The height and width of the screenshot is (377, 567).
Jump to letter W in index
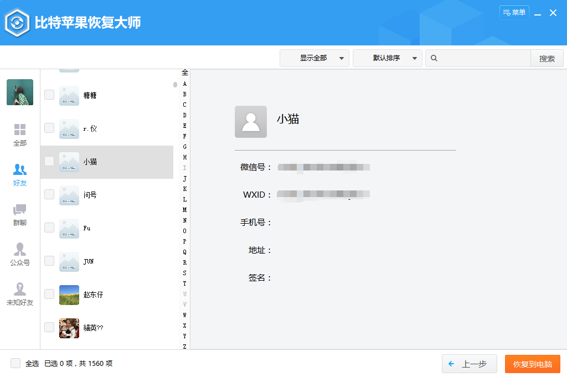tap(185, 315)
